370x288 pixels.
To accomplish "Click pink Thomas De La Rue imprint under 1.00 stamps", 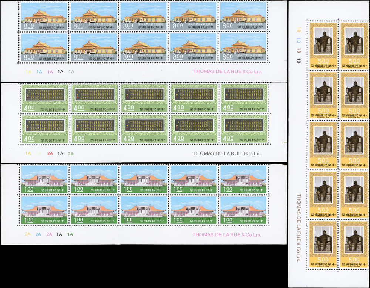I will [x=227, y=234].
